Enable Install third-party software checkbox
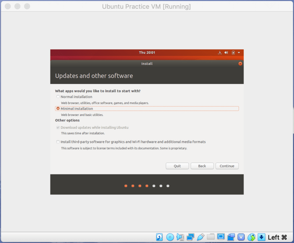 [58, 142]
